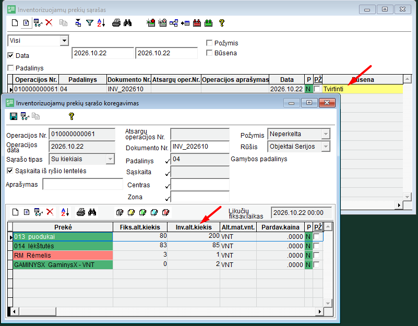
Task: Uncheck the Data filter checkbox
Action: pos(10,55)
